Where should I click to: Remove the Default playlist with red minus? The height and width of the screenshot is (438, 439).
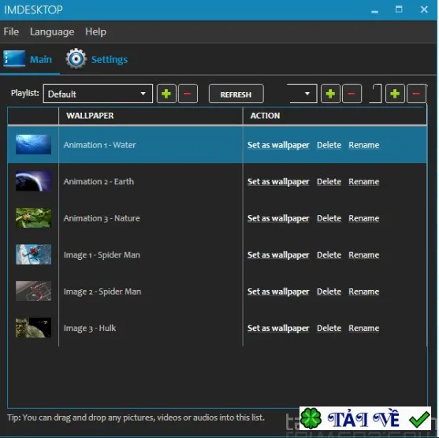click(x=188, y=94)
